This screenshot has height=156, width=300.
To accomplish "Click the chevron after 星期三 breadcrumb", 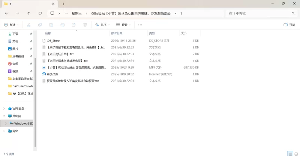I will tap(87, 13).
